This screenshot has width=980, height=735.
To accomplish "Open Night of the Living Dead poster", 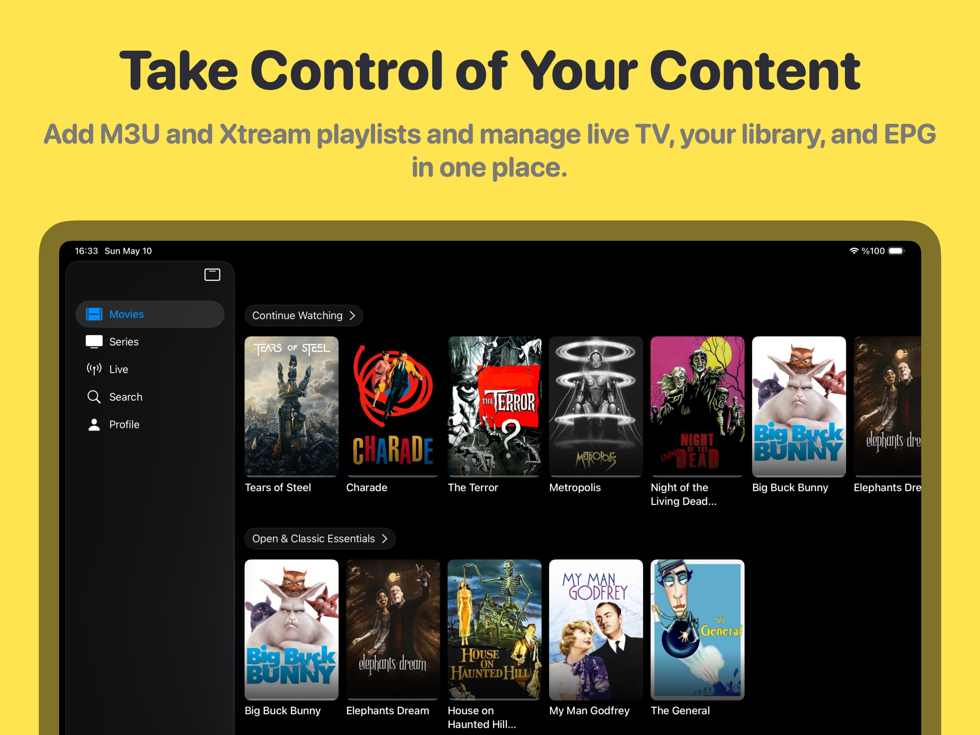I will pyautogui.click(x=697, y=407).
